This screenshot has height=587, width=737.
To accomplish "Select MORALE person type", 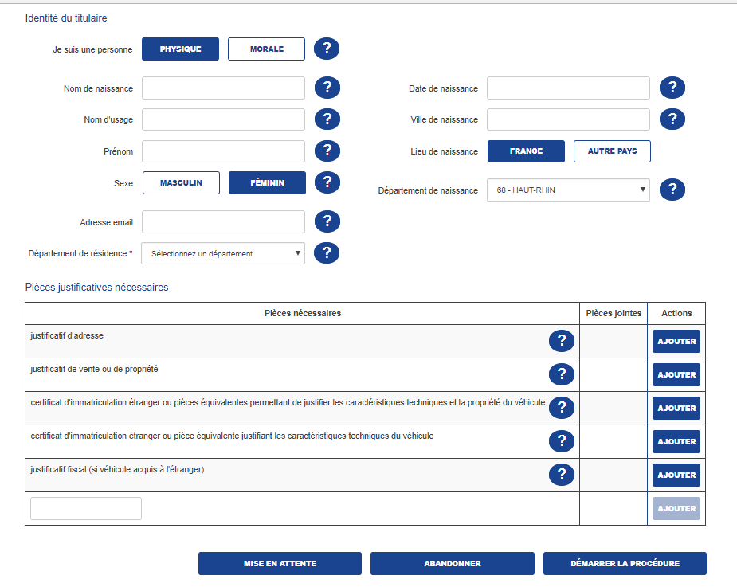I will 266,49.
